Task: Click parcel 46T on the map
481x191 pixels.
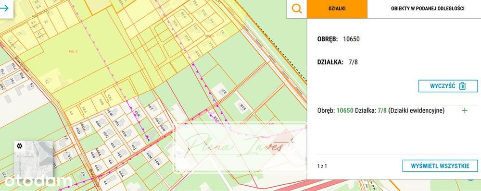Action: pos(150,107)
